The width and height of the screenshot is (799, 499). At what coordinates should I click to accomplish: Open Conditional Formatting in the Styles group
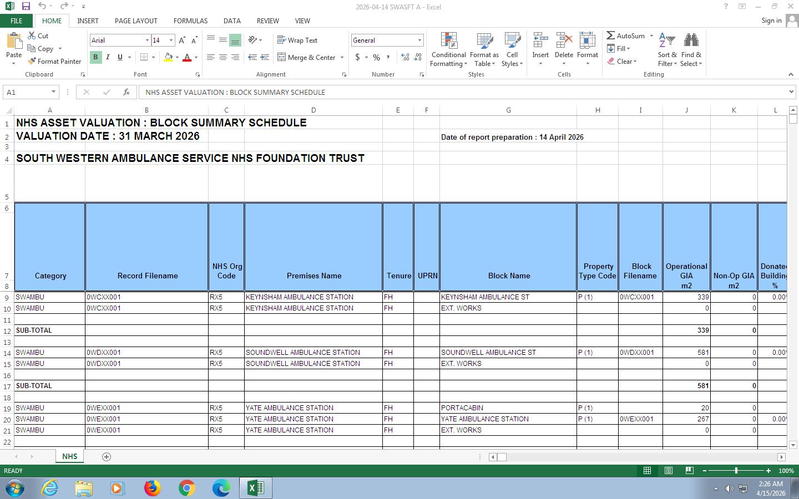448,50
